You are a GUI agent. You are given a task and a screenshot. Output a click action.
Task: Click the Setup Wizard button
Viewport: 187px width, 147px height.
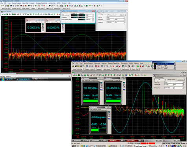coord(26,8)
